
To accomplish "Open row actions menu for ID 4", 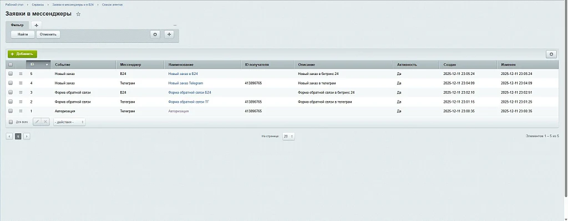I will [x=21, y=83].
